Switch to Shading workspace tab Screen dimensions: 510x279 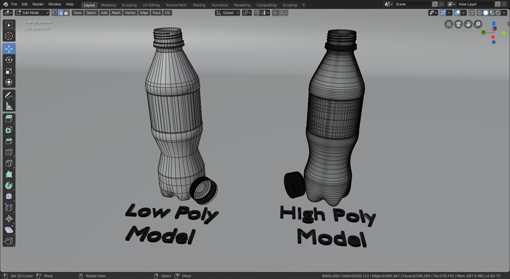click(199, 5)
